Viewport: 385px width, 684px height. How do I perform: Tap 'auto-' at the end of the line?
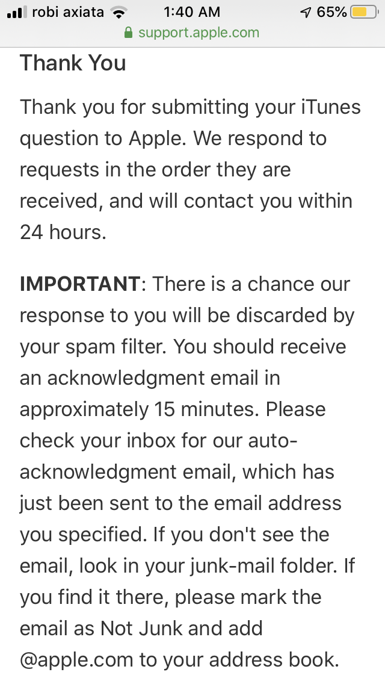[x=273, y=441]
